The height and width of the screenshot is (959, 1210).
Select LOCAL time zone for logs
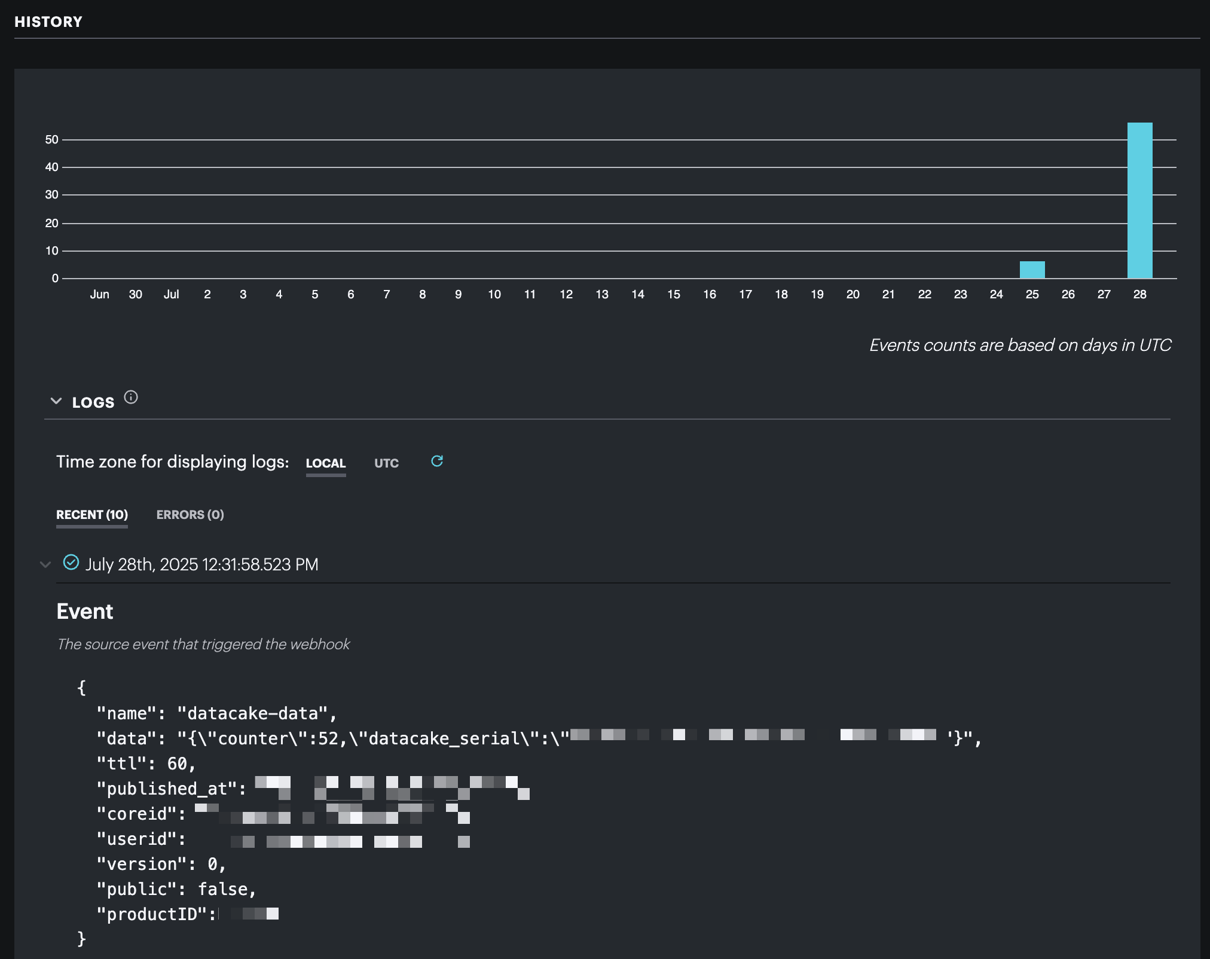(326, 463)
